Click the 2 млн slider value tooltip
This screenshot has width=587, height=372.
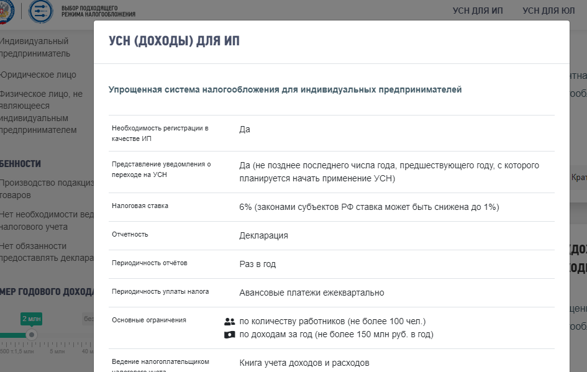[x=32, y=319]
